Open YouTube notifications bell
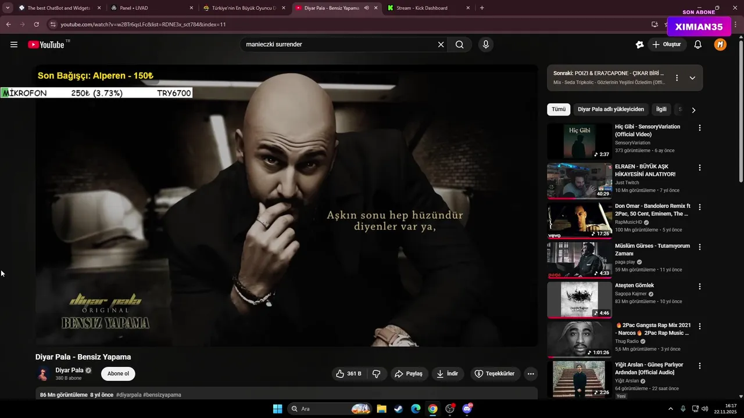 point(698,45)
